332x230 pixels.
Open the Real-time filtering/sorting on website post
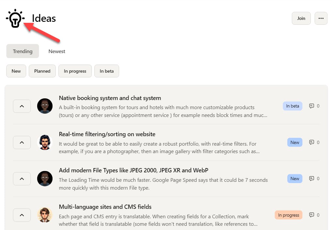[107, 134]
